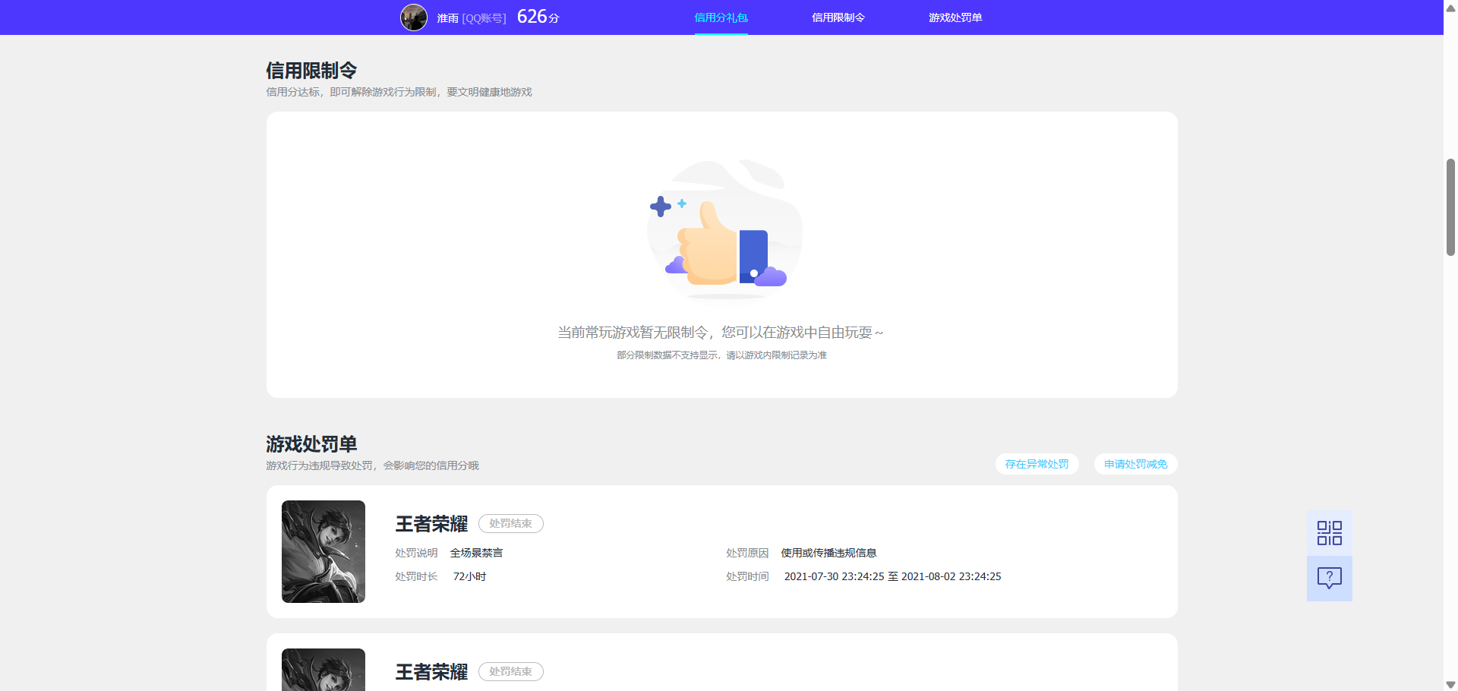Click the second 王者荣耀 game thumbnail at bottom

pos(323,670)
